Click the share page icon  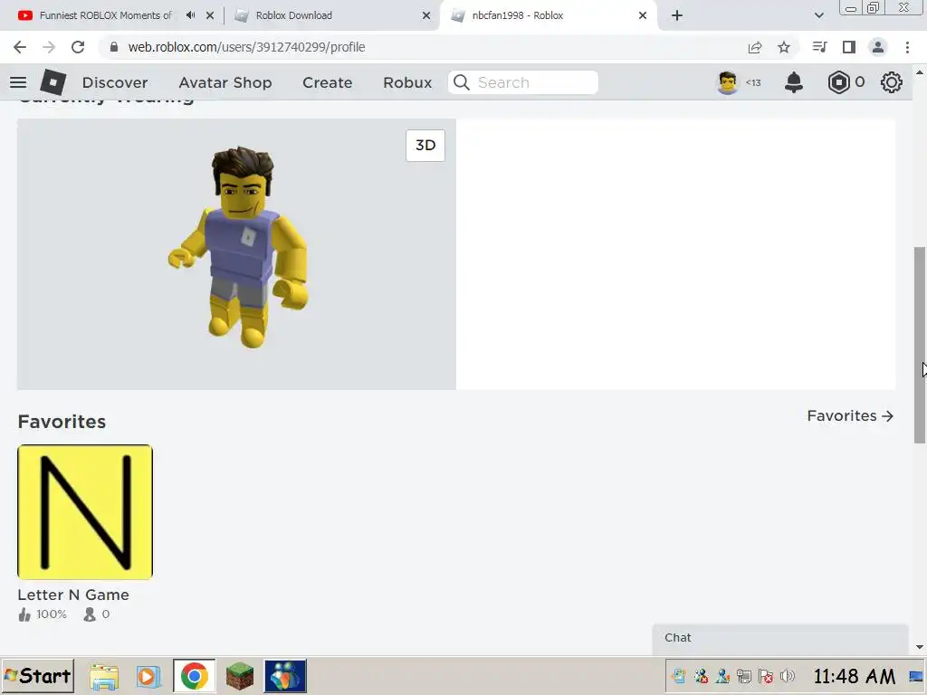755,47
